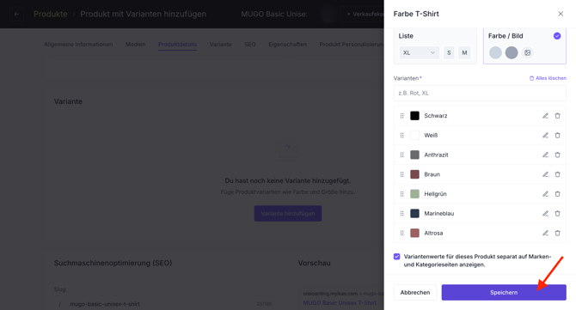Edit the Braun variant
Image resolution: width=576 pixels, height=310 pixels.
click(545, 174)
